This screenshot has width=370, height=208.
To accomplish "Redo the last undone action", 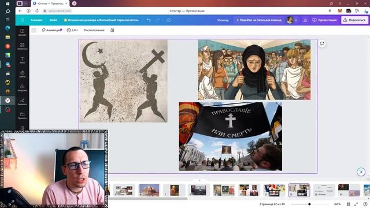I will coord(158,20).
